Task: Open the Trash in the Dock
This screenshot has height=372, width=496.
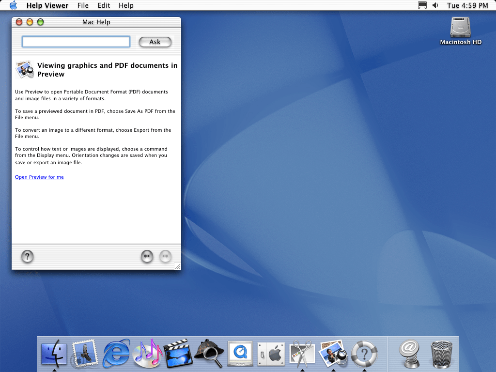Action: point(441,354)
